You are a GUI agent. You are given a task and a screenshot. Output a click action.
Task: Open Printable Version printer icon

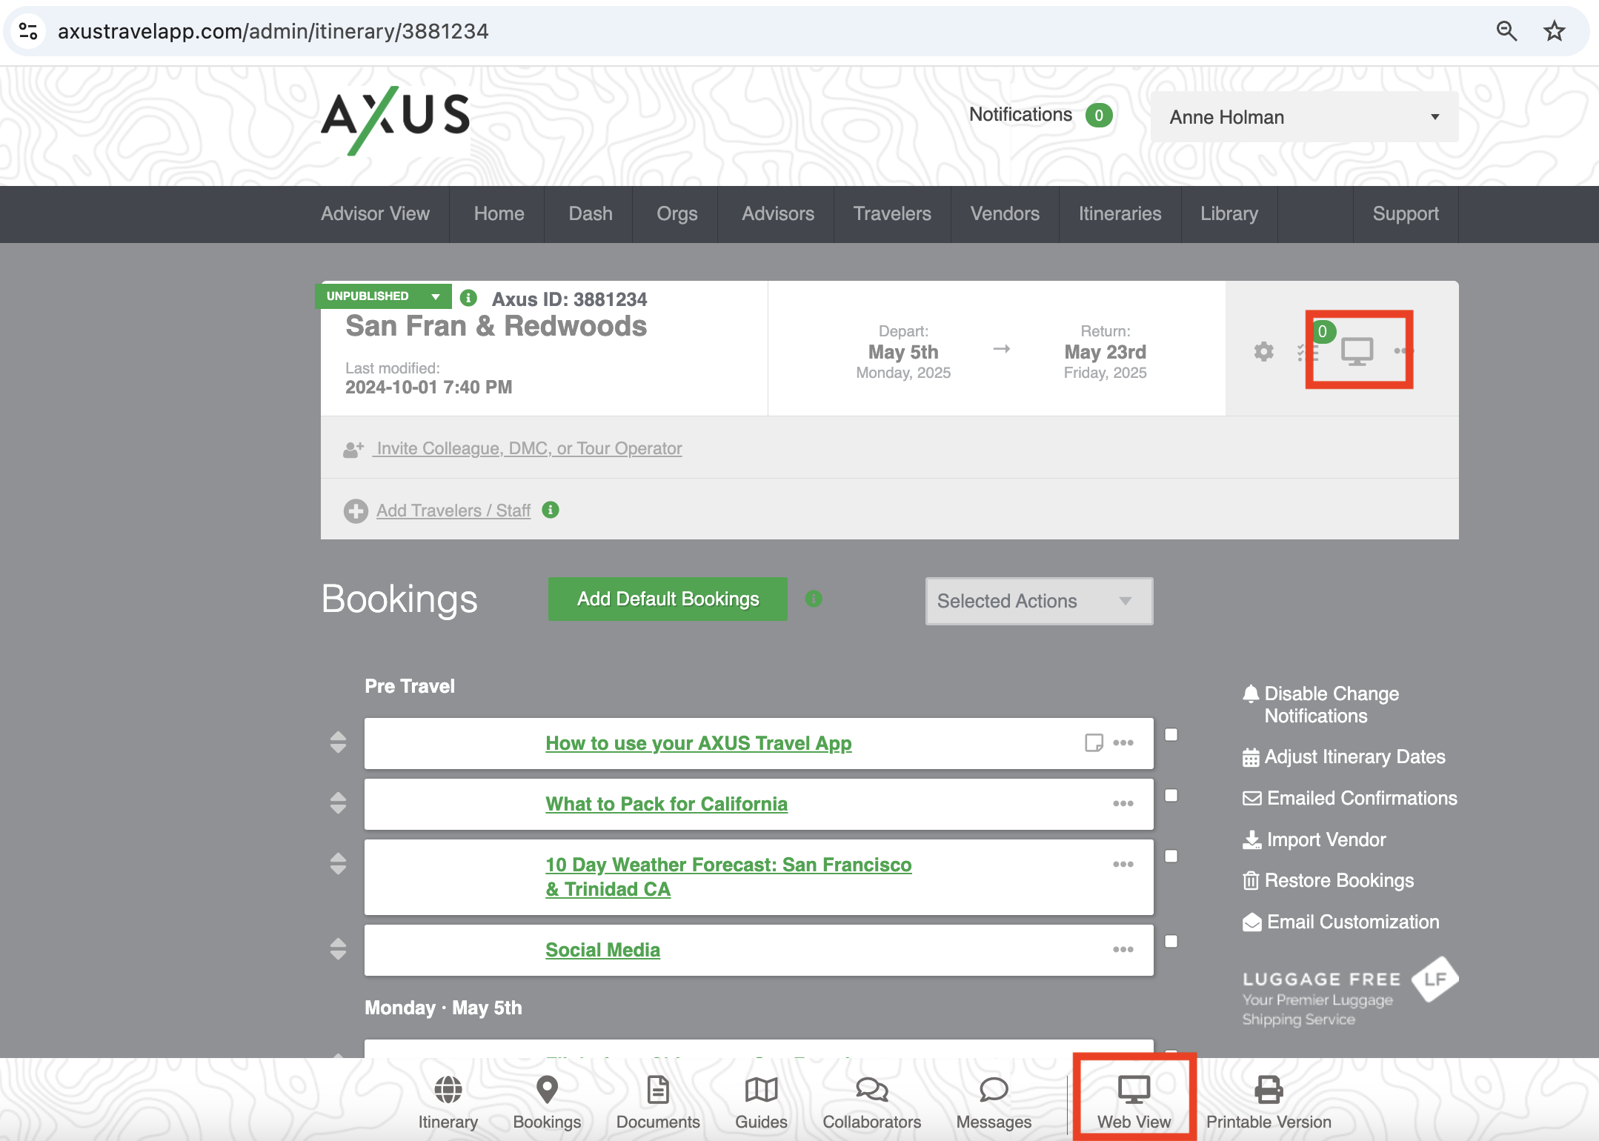[1269, 1089]
